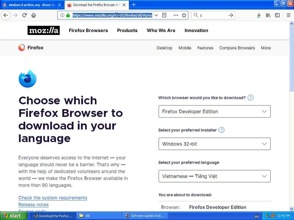The width and height of the screenshot is (294, 220).
Task: Click the page scrollbar down arrow
Action: click(291, 209)
